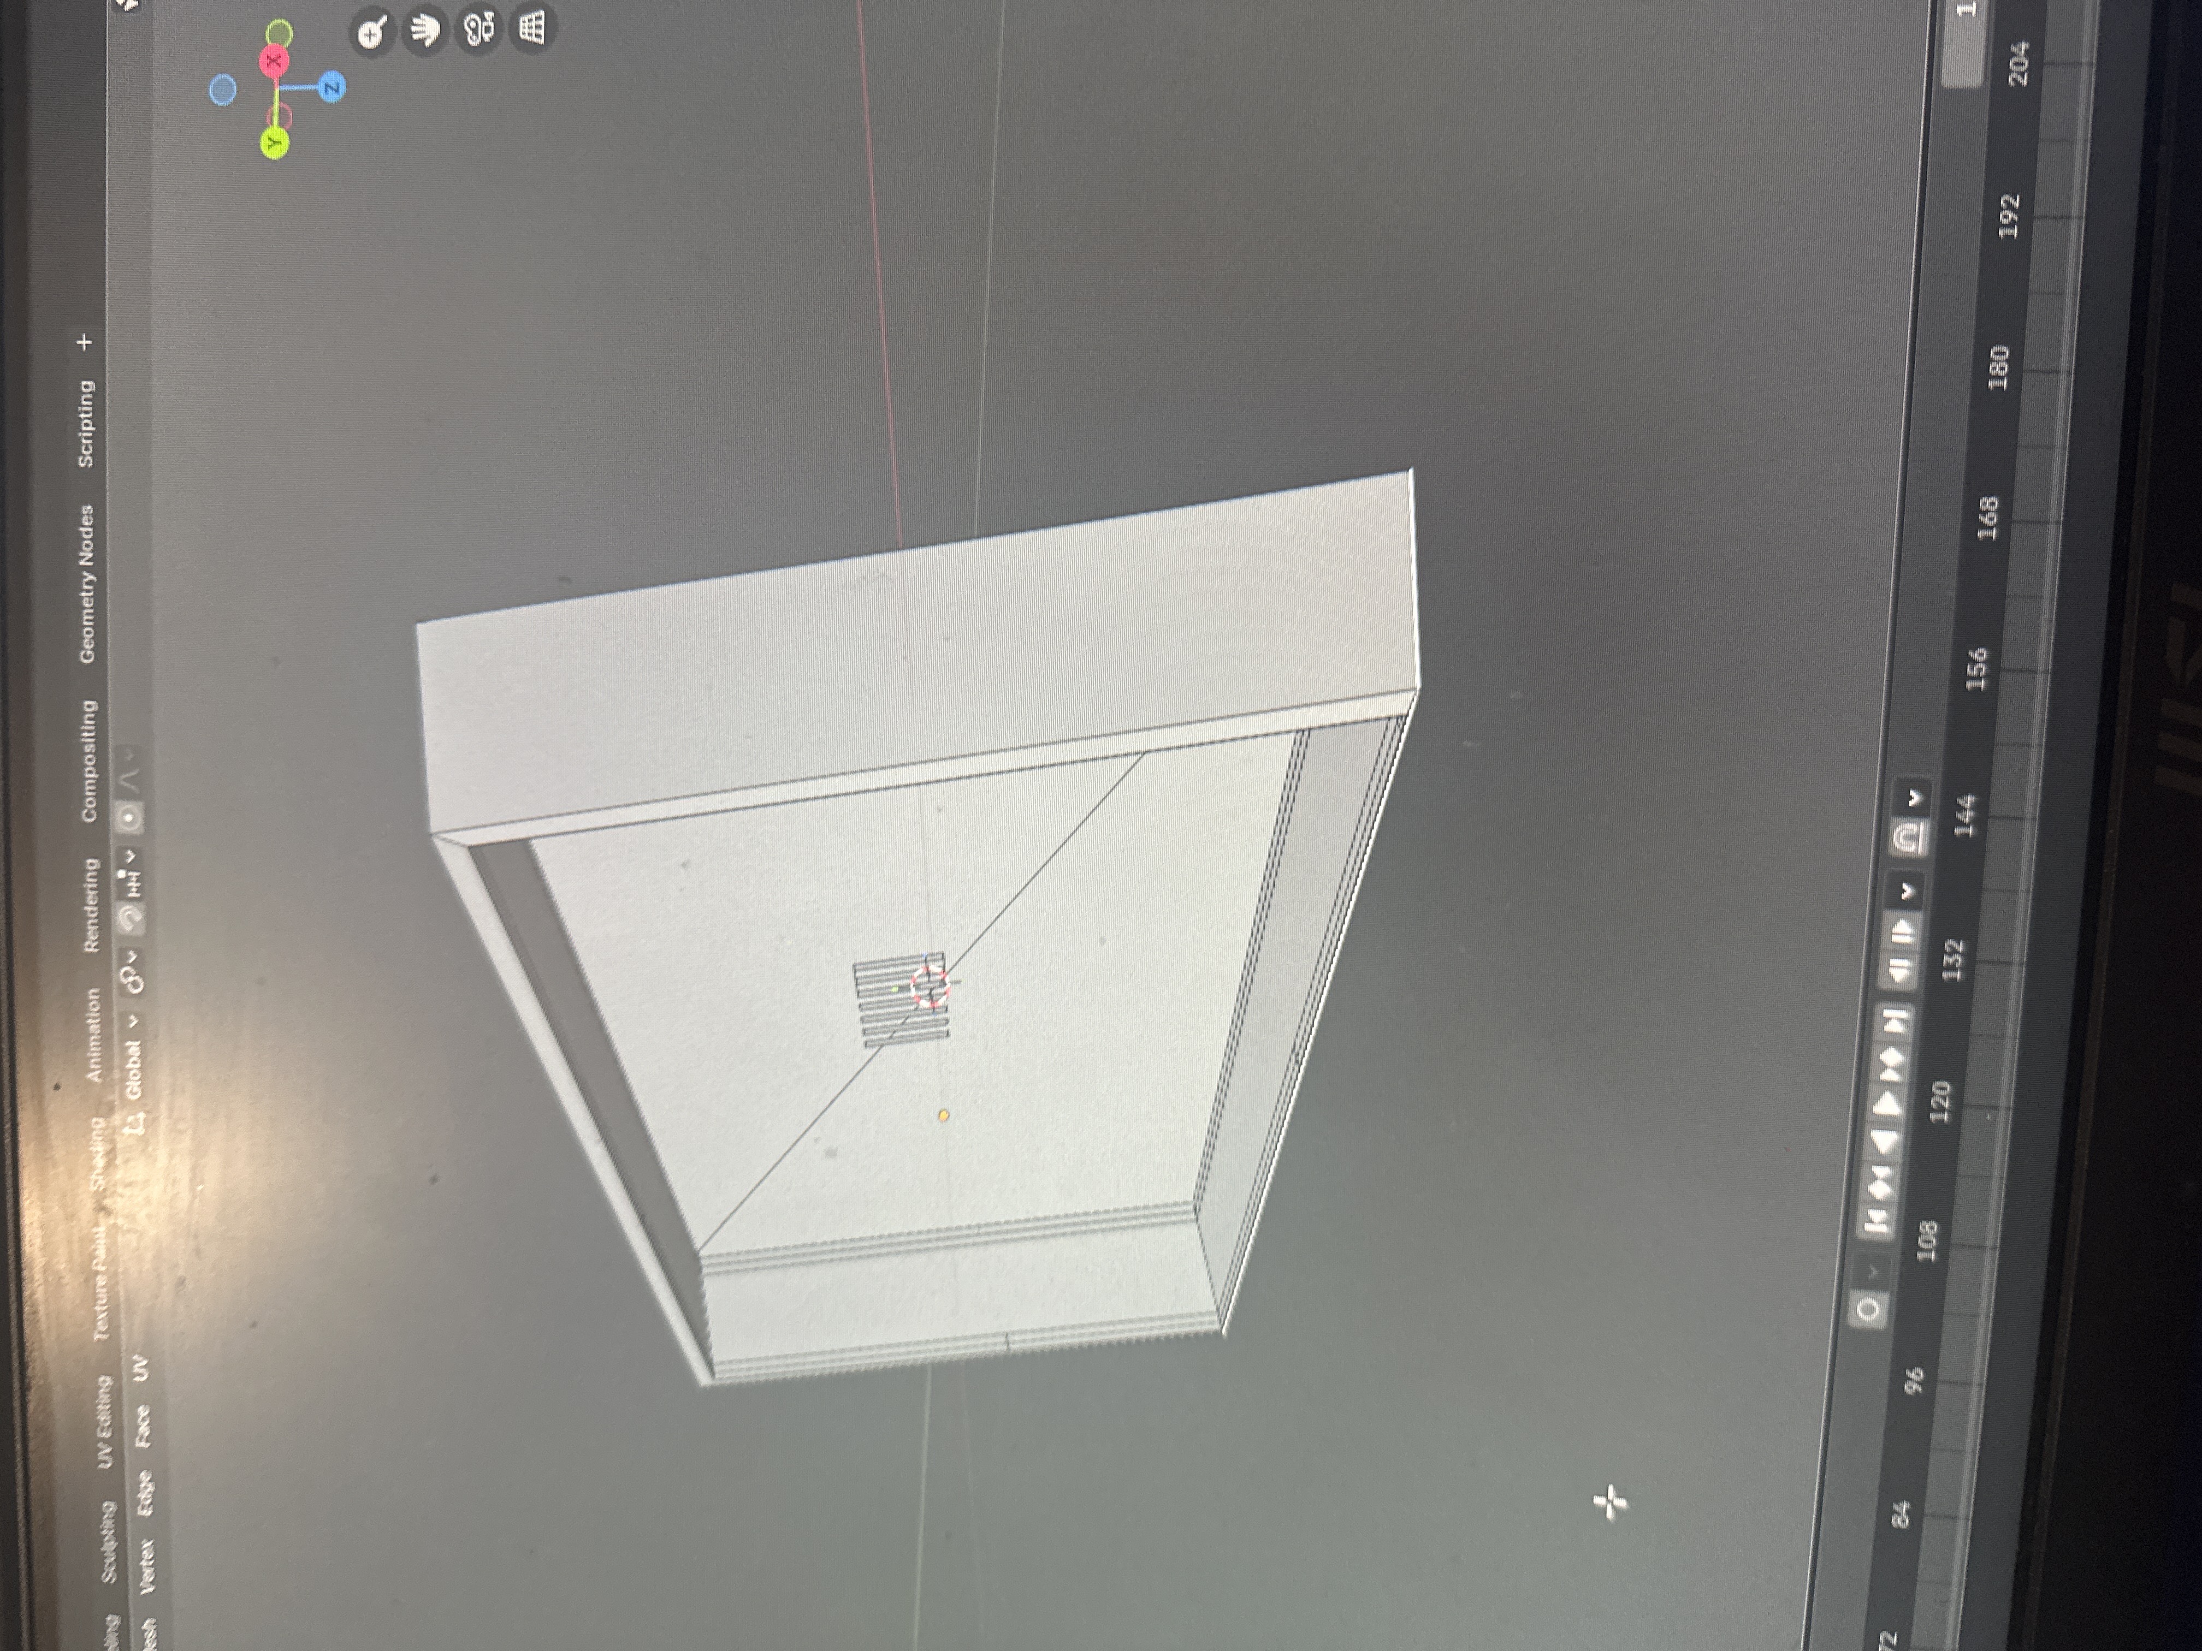Open the Edge menu
The width and height of the screenshot is (2202, 1651).
[144, 1493]
